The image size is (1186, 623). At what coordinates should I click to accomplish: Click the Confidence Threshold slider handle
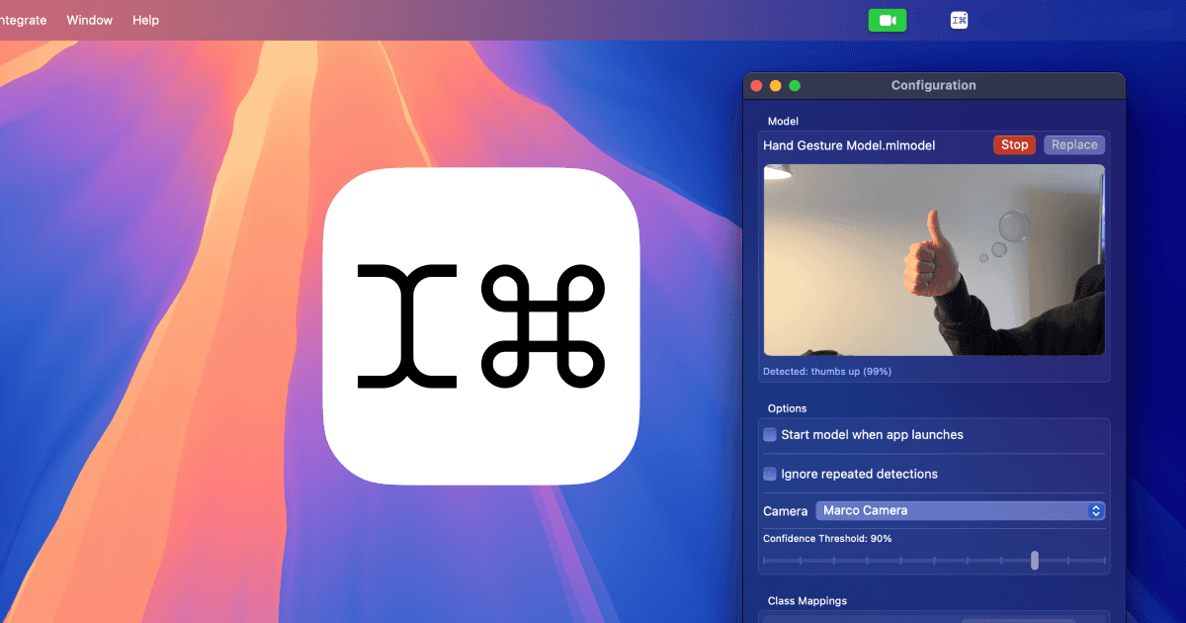click(x=1035, y=560)
